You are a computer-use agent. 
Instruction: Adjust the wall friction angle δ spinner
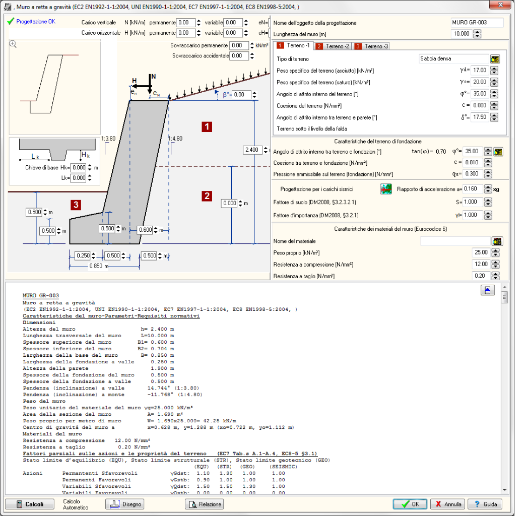[494, 117]
